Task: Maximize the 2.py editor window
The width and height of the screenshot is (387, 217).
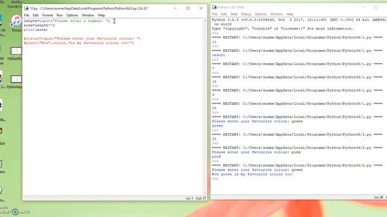Action: pyautogui.click(x=188, y=8)
